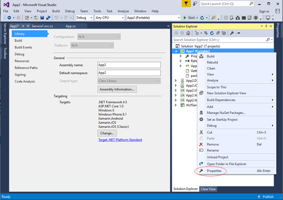Open the Start button dropdown arrow

pos(197,18)
